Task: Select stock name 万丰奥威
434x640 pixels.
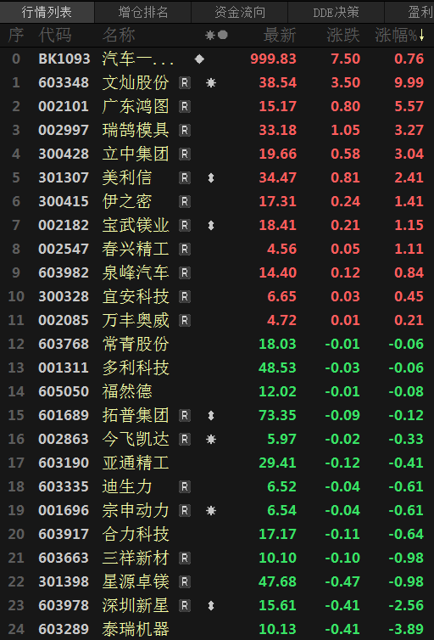Action: coord(136,320)
